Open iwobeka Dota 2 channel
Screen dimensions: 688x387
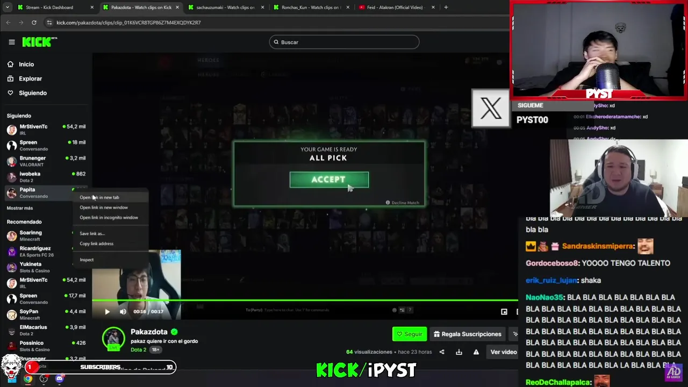pos(46,177)
